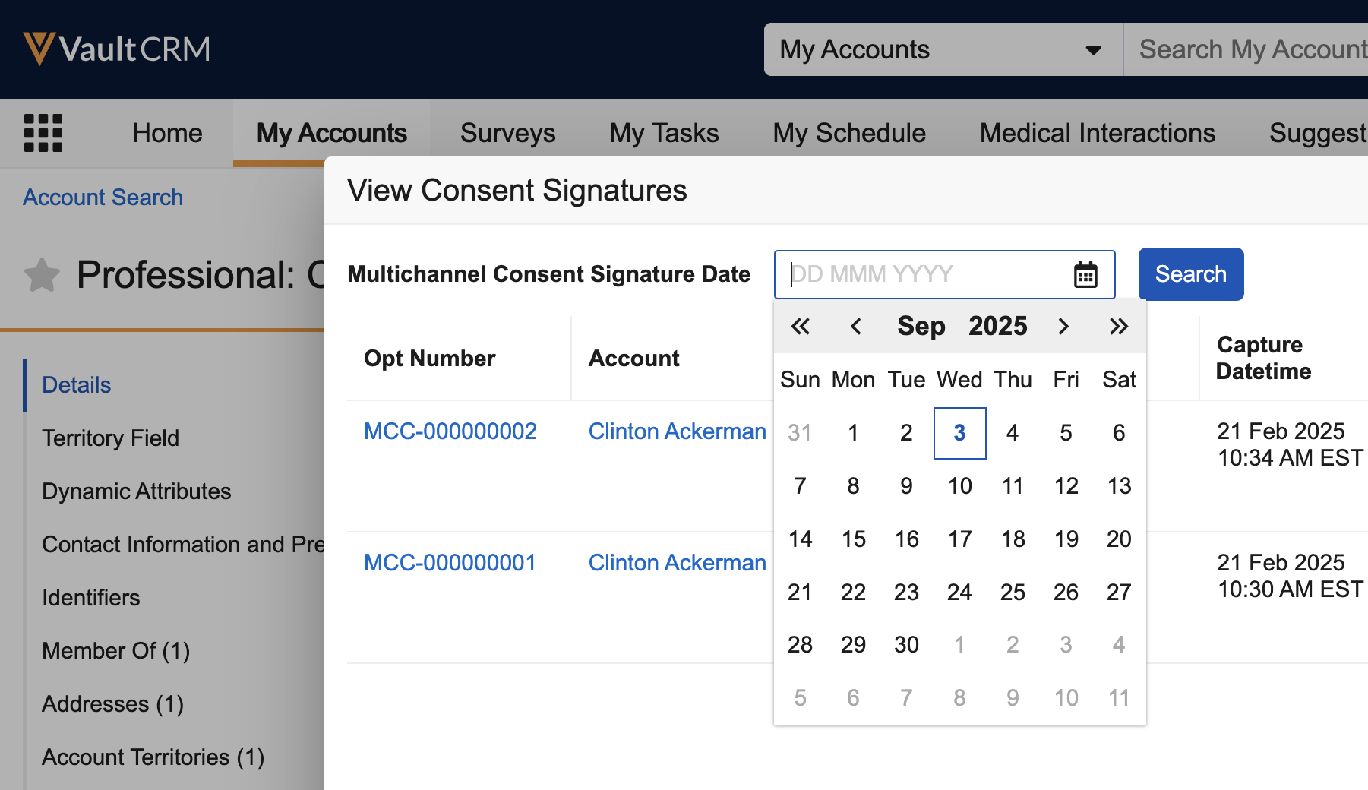
Task: Go to previous year in calendar
Action: tap(801, 327)
